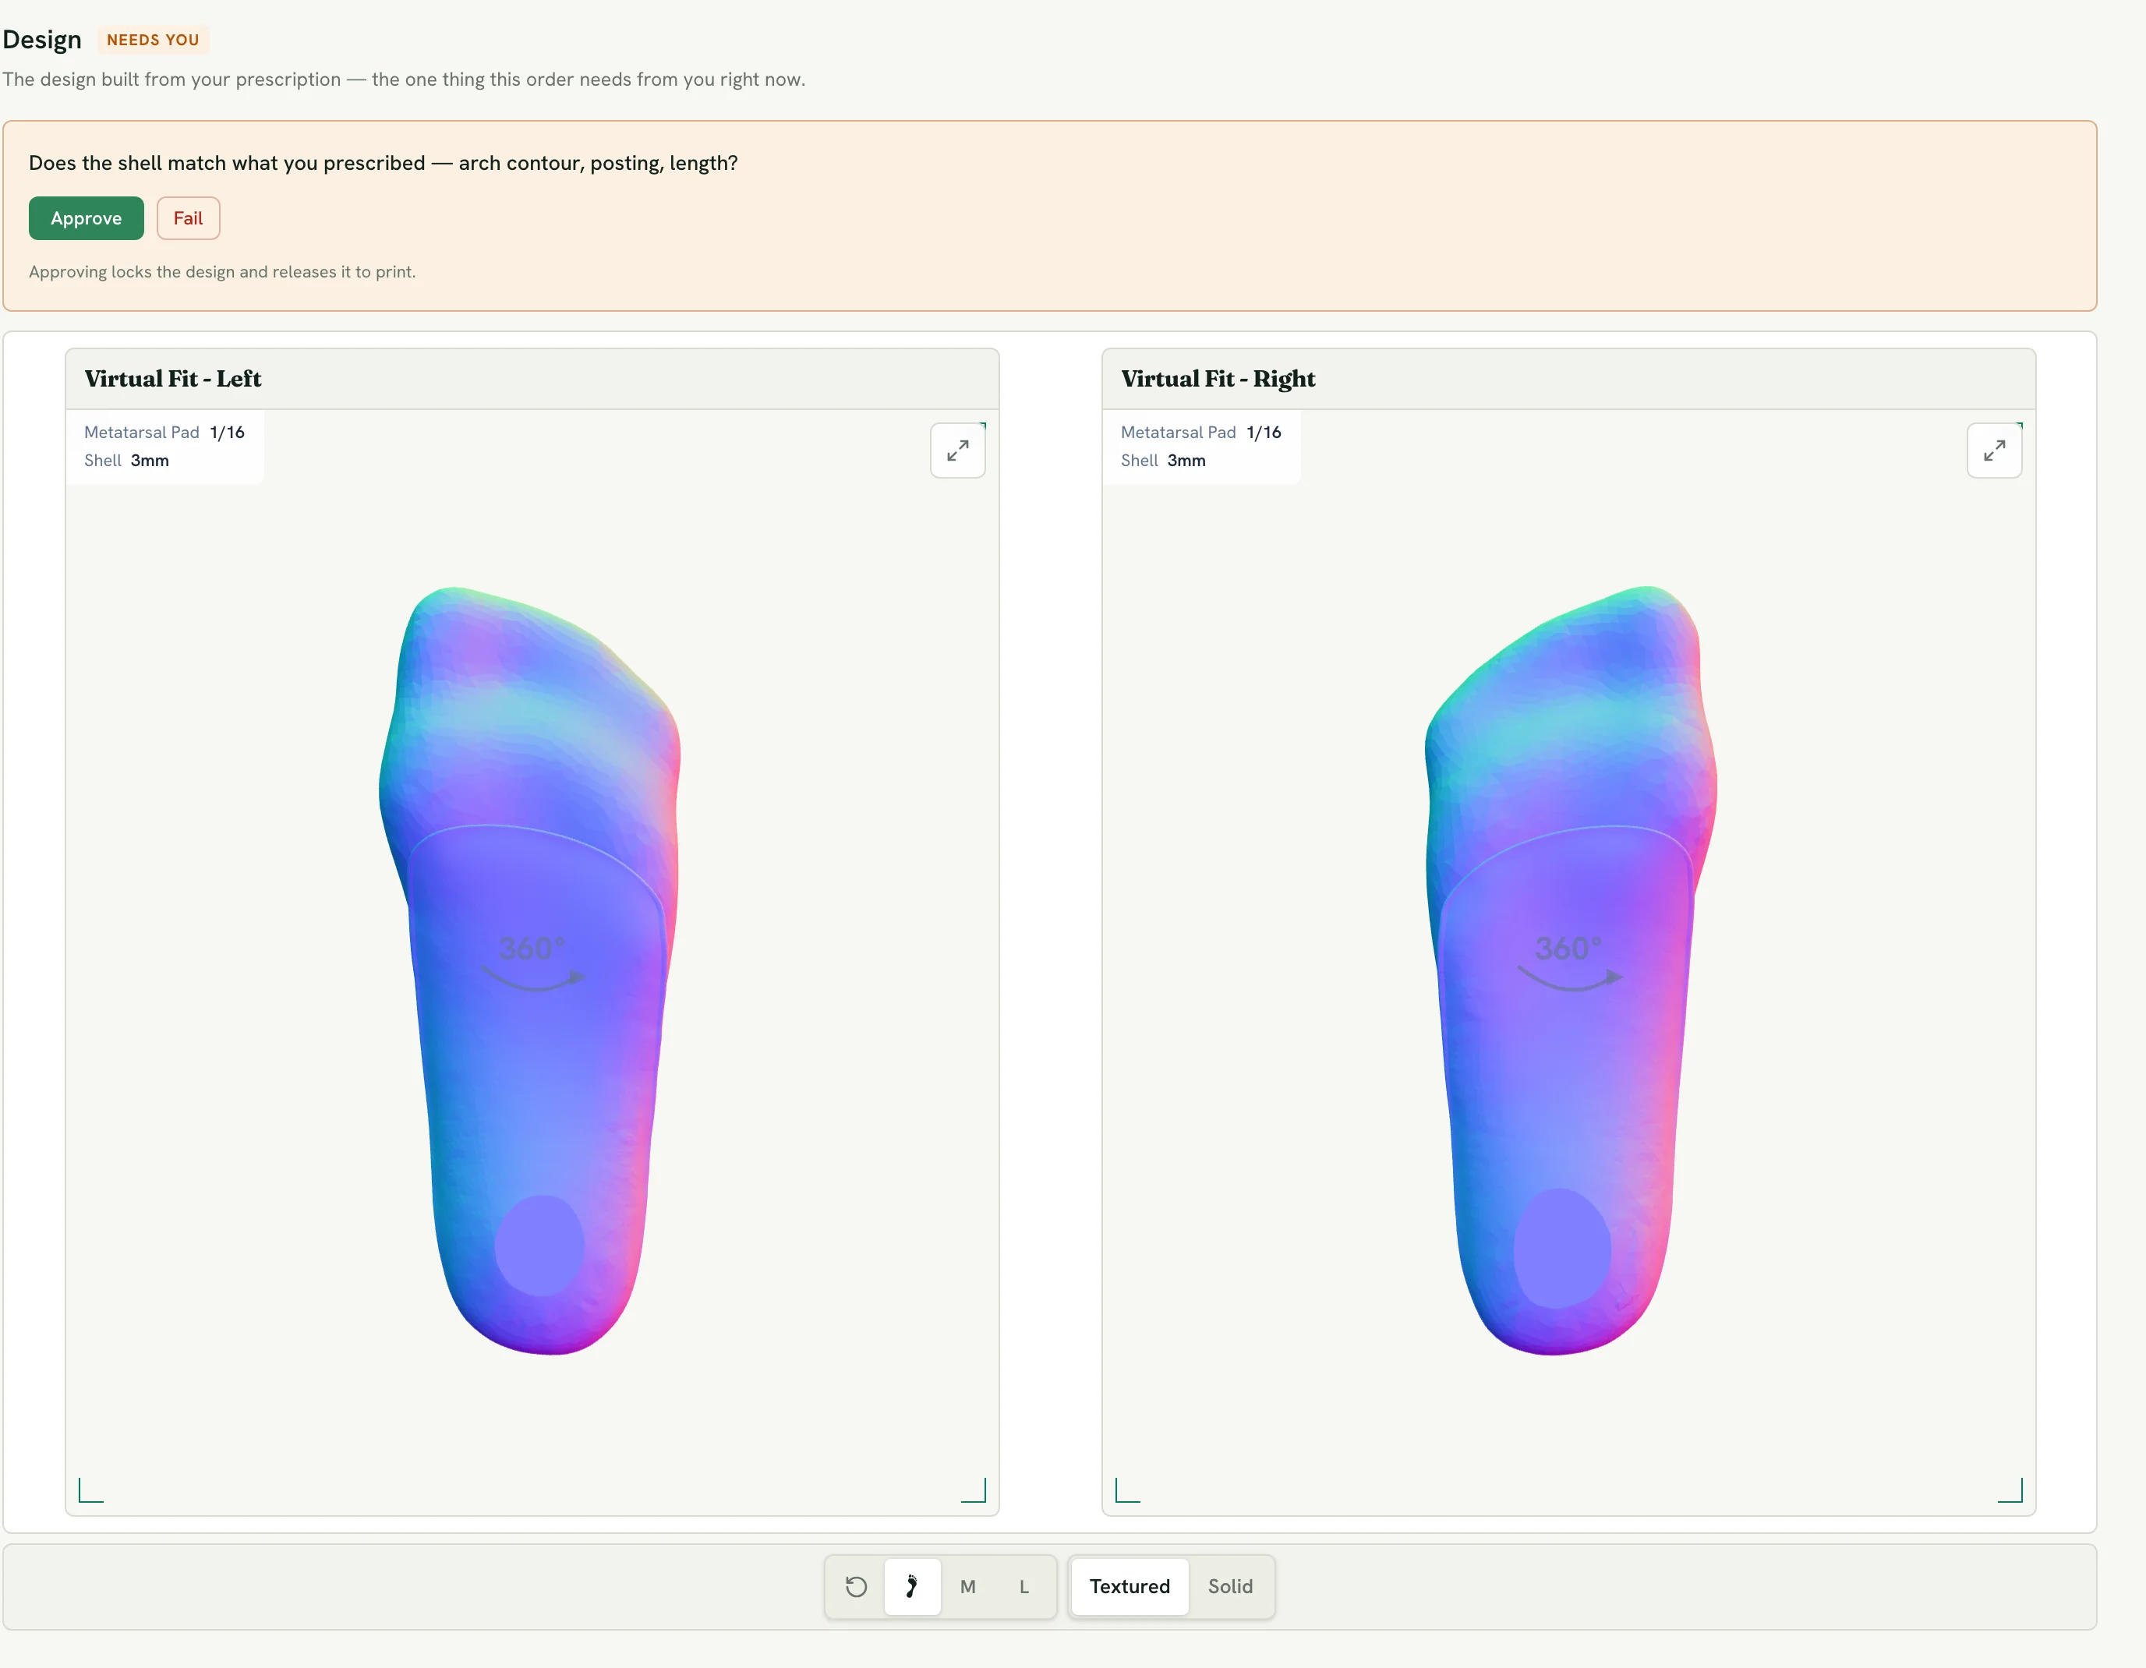
Task: Click left Metatarsal Pad 1/16 value
Action: click(227, 433)
